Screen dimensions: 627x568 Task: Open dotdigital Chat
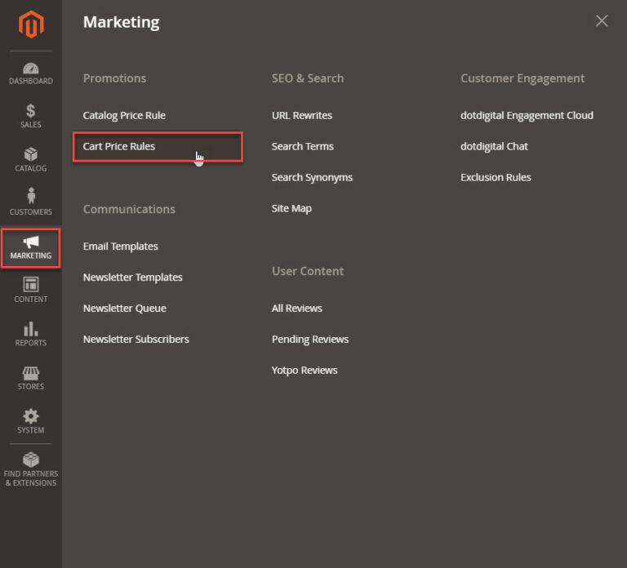(494, 146)
